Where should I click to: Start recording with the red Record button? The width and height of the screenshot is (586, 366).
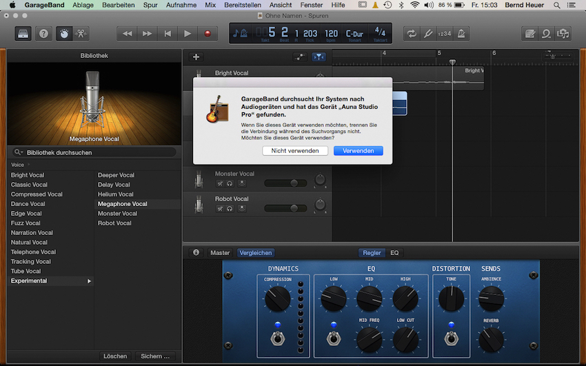208,34
